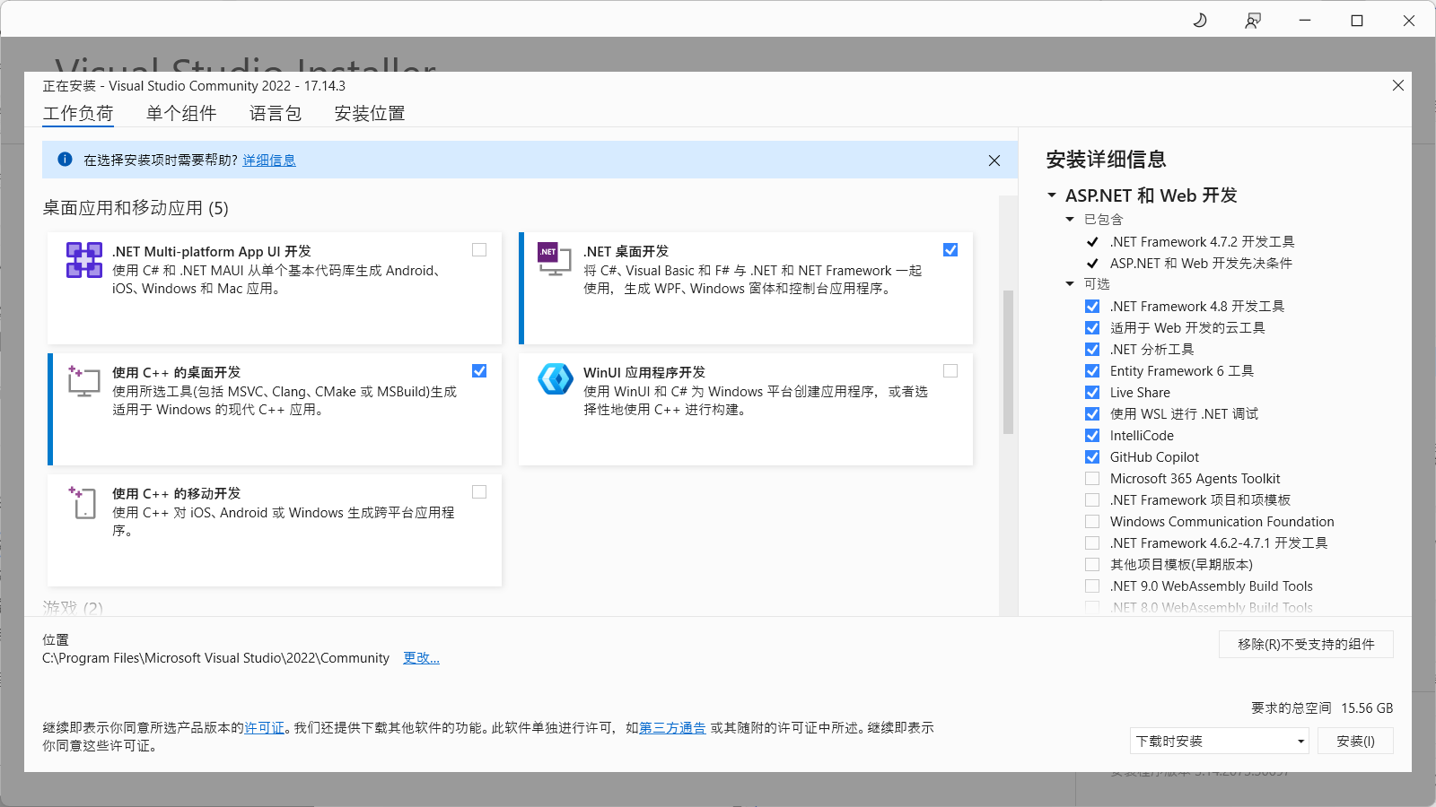Click the 移除(R)不受支持的组件 button
1436x807 pixels.
pos(1306,645)
